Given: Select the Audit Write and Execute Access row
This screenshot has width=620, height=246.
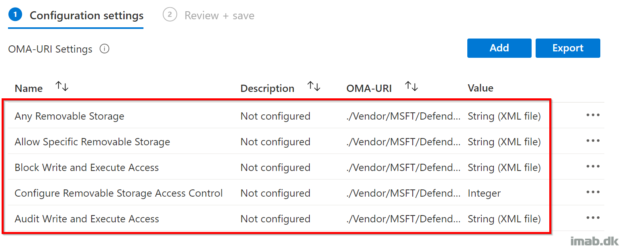Looking at the screenshot, I should point(306,218).
